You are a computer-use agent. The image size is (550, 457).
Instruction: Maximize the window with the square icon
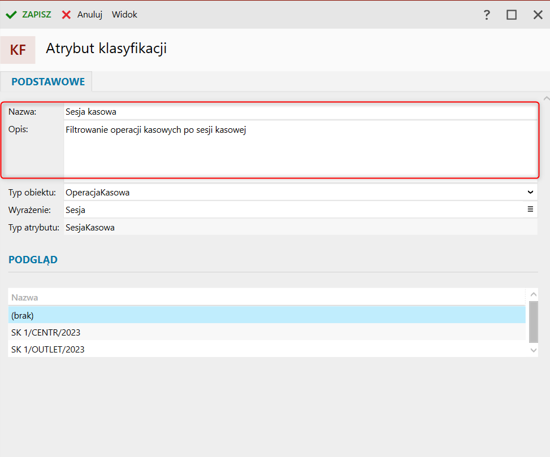512,15
